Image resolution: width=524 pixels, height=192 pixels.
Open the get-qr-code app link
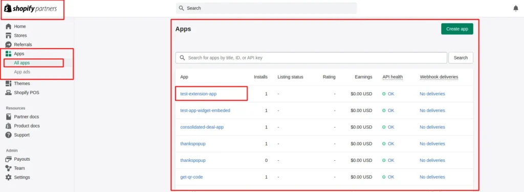coord(191,177)
